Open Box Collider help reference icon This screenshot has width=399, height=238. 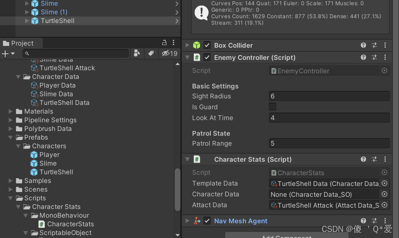pos(363,45)
